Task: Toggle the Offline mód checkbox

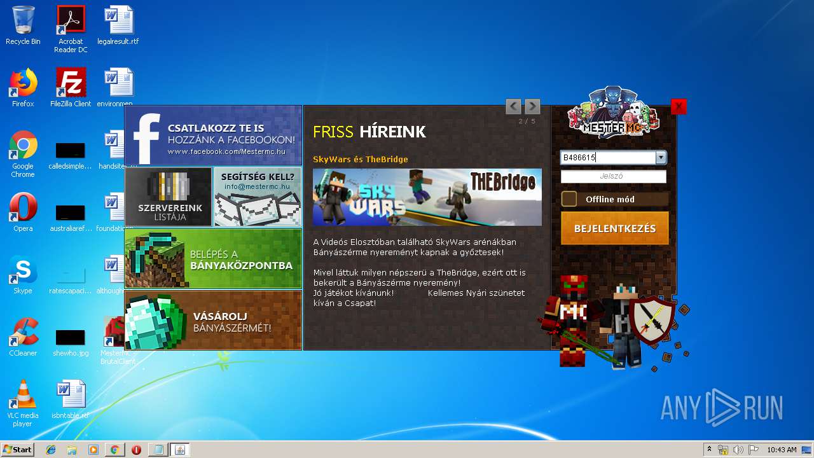Action: point(569,199)
